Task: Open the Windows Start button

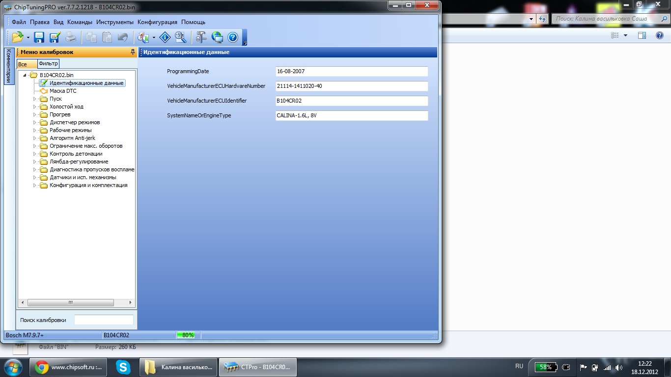Action: pos(13,367)
